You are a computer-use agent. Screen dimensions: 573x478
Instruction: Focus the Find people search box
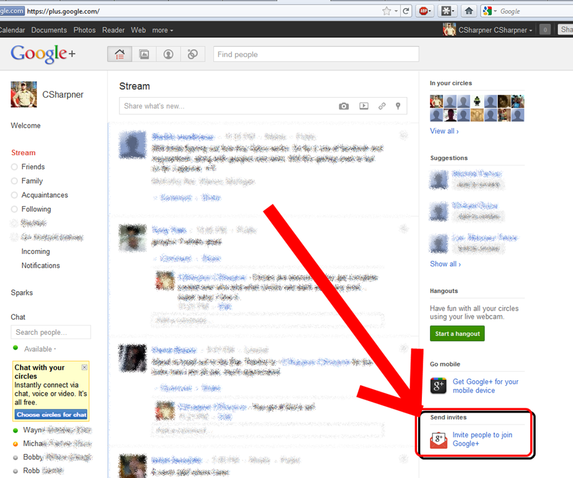tap(316, 54)
